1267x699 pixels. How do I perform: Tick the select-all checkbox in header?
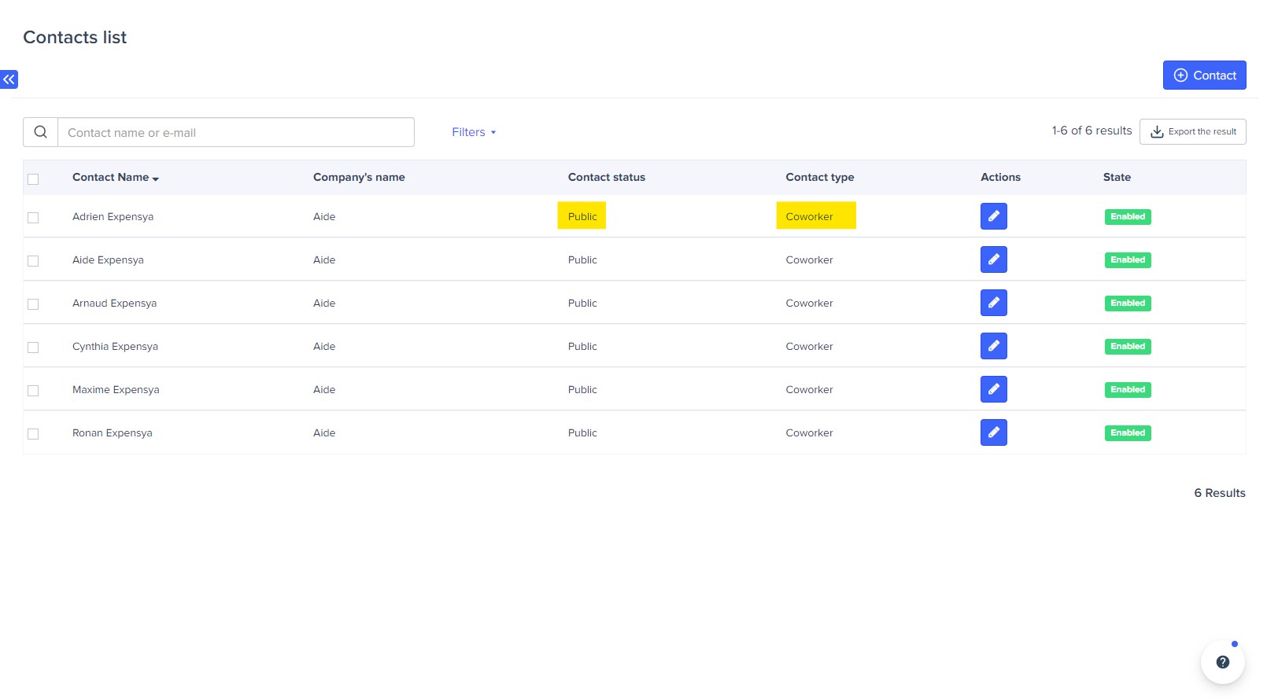[33, 179]
